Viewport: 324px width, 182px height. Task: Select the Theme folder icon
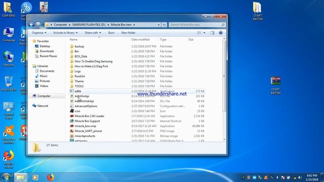coord(72,81)
